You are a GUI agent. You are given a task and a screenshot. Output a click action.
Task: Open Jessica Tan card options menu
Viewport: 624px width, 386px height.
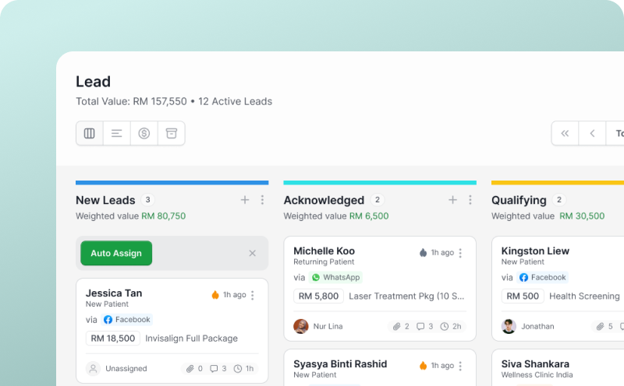coord(252,295)
